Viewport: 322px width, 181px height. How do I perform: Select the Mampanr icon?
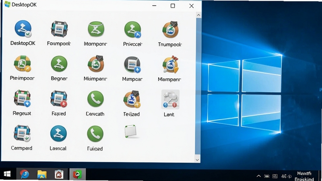click(x=170, y=64)
